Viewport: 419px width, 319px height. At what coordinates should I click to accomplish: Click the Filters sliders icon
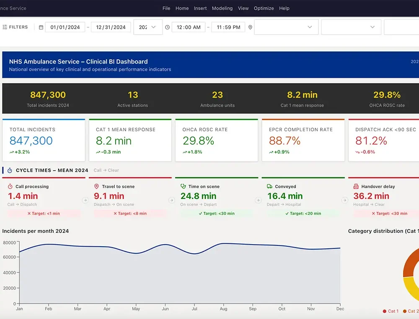point(5,27)
